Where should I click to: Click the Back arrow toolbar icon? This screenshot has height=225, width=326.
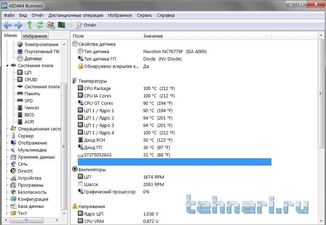click(7, 25)
